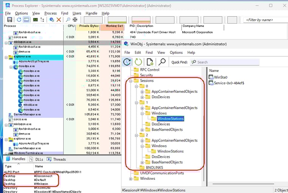Viewport: 288px width, 193px height.
Task: Open the Handle menu in Process Explorer
Action: pyautogui.click(x=91, y=13)
